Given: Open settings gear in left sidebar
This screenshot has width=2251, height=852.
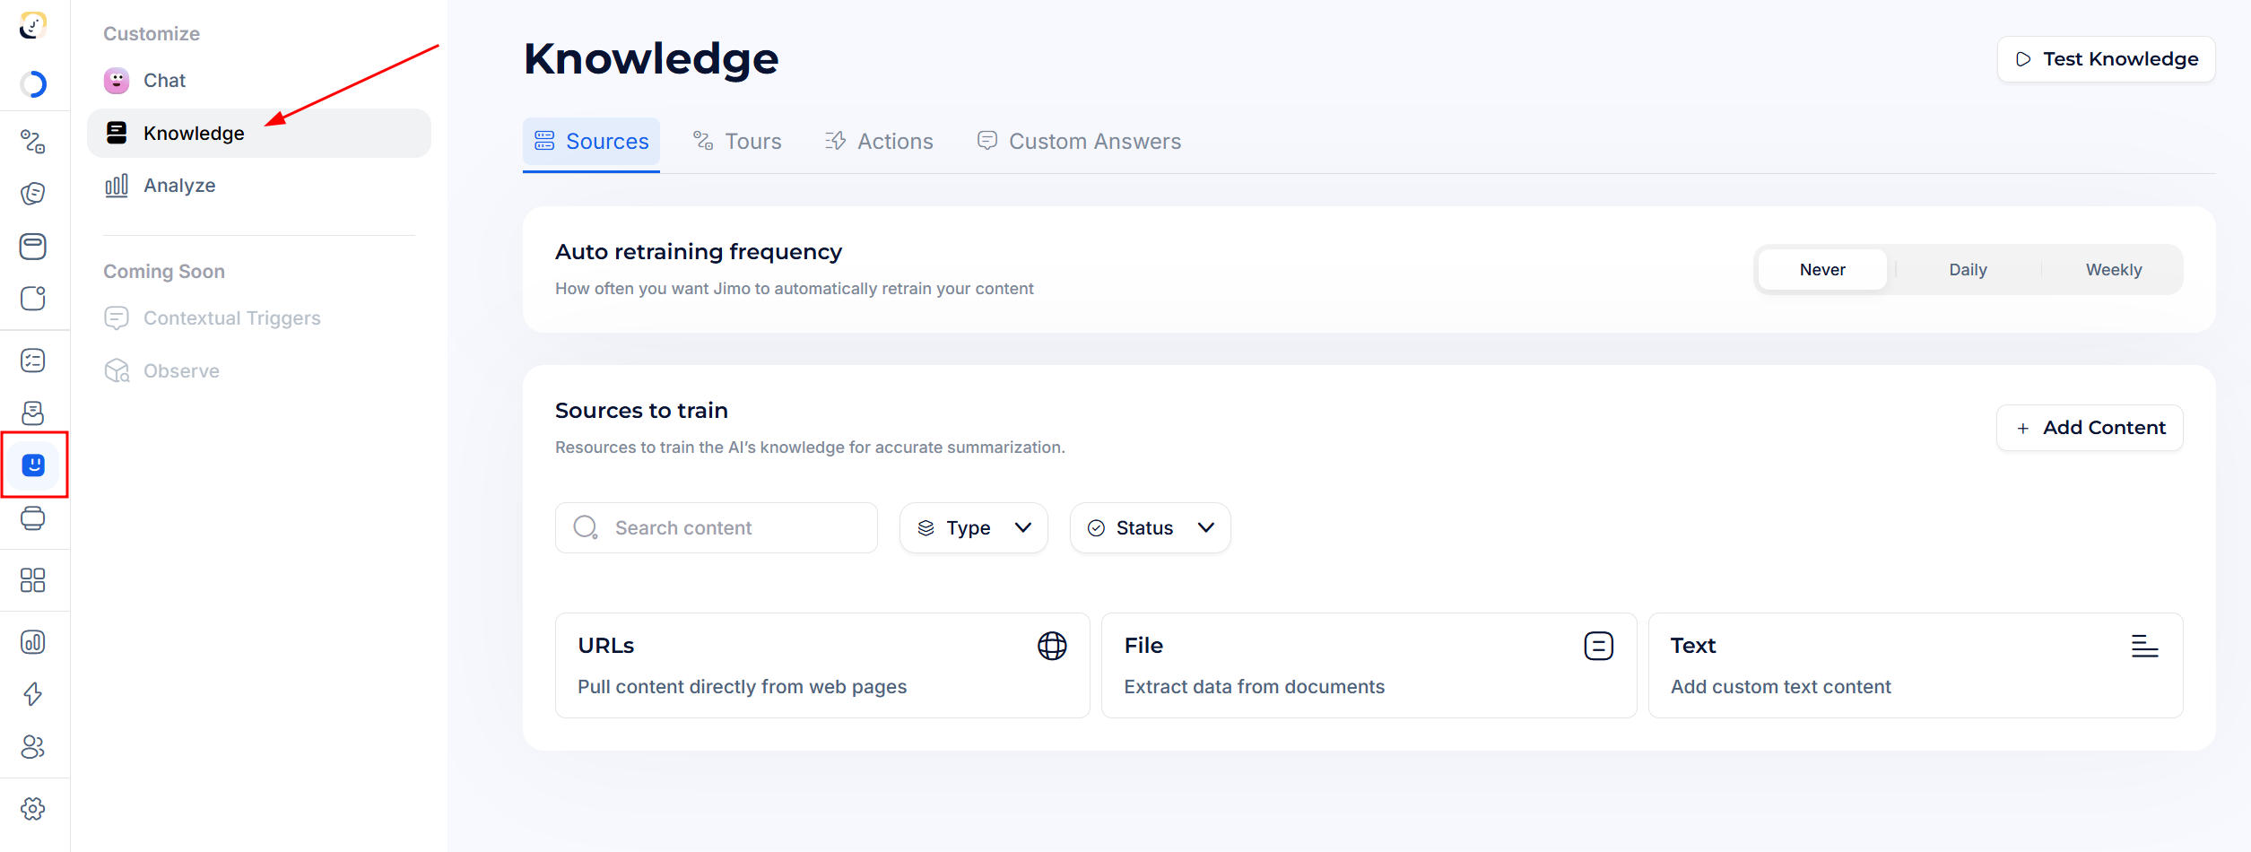Looking at the screenshot, I should click(33, 809).
